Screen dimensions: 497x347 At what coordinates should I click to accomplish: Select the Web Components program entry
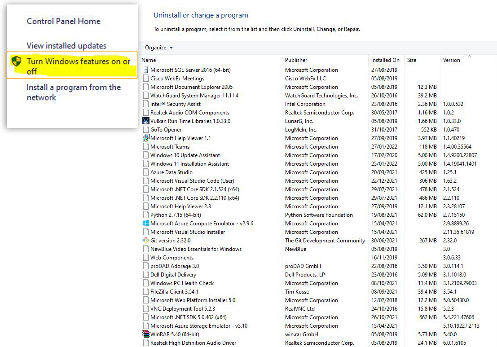172,258
